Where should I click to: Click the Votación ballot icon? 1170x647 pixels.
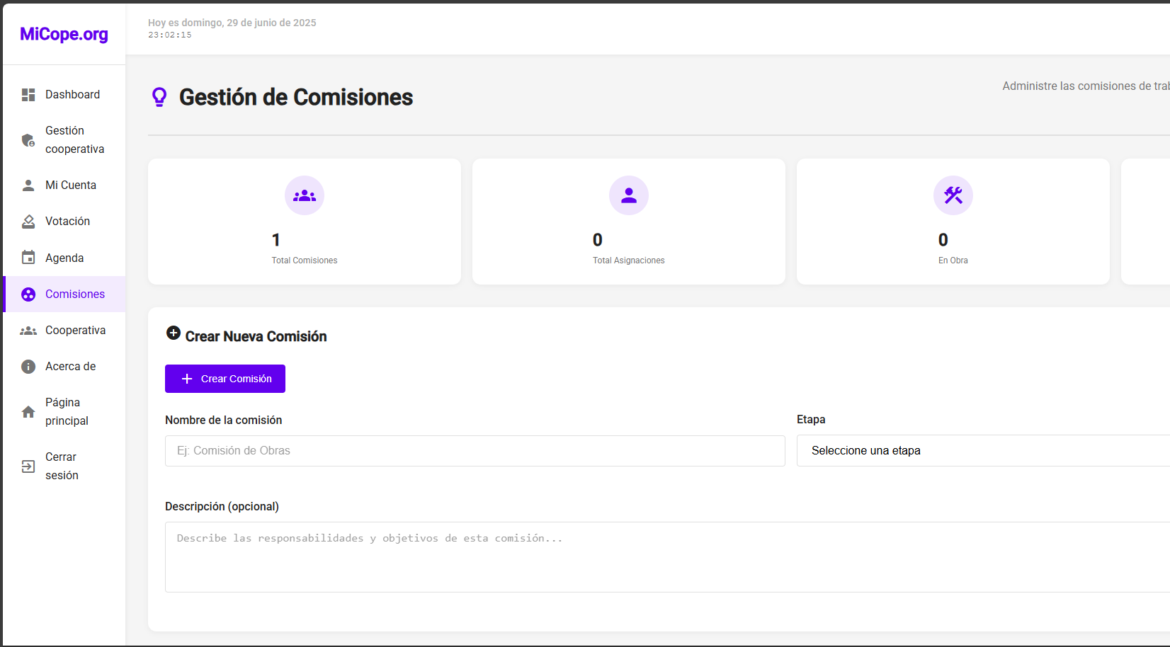pos(28,222)
